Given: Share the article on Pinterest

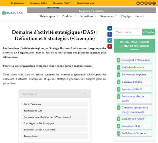Looking at the screenshot, I should [x=110, y=46].
